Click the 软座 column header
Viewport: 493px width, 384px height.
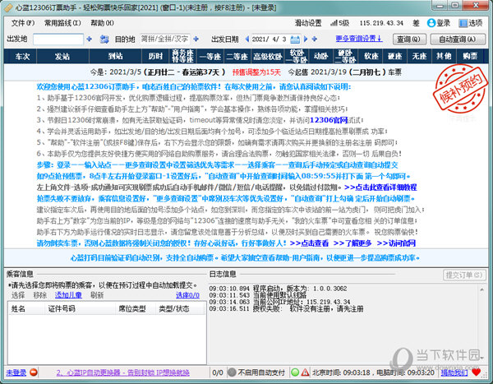click(x=371, y=57)
